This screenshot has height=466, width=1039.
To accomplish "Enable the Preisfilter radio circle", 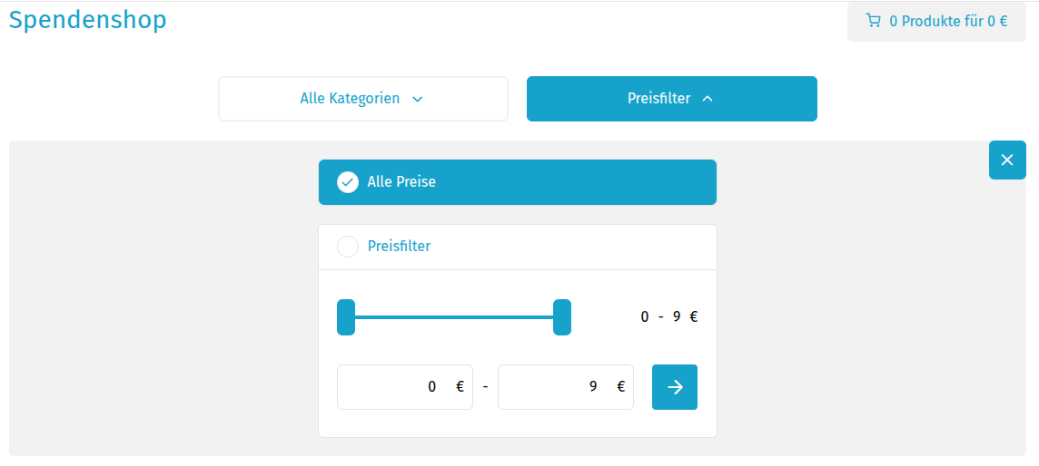I will (348, 247).
